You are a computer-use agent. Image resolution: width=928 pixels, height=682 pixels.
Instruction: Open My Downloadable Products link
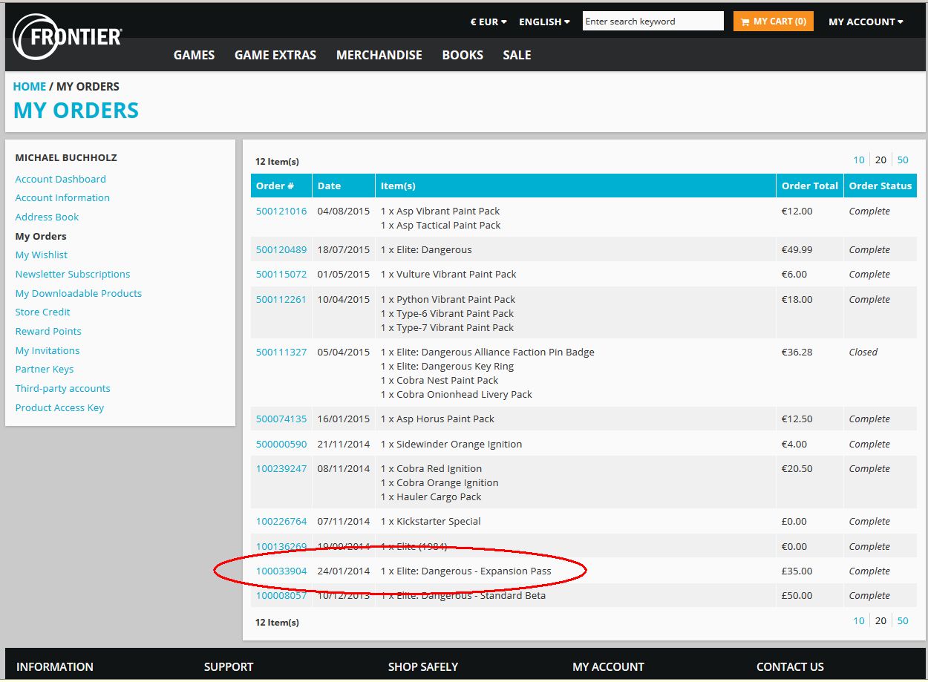click(x=79, y=293)
